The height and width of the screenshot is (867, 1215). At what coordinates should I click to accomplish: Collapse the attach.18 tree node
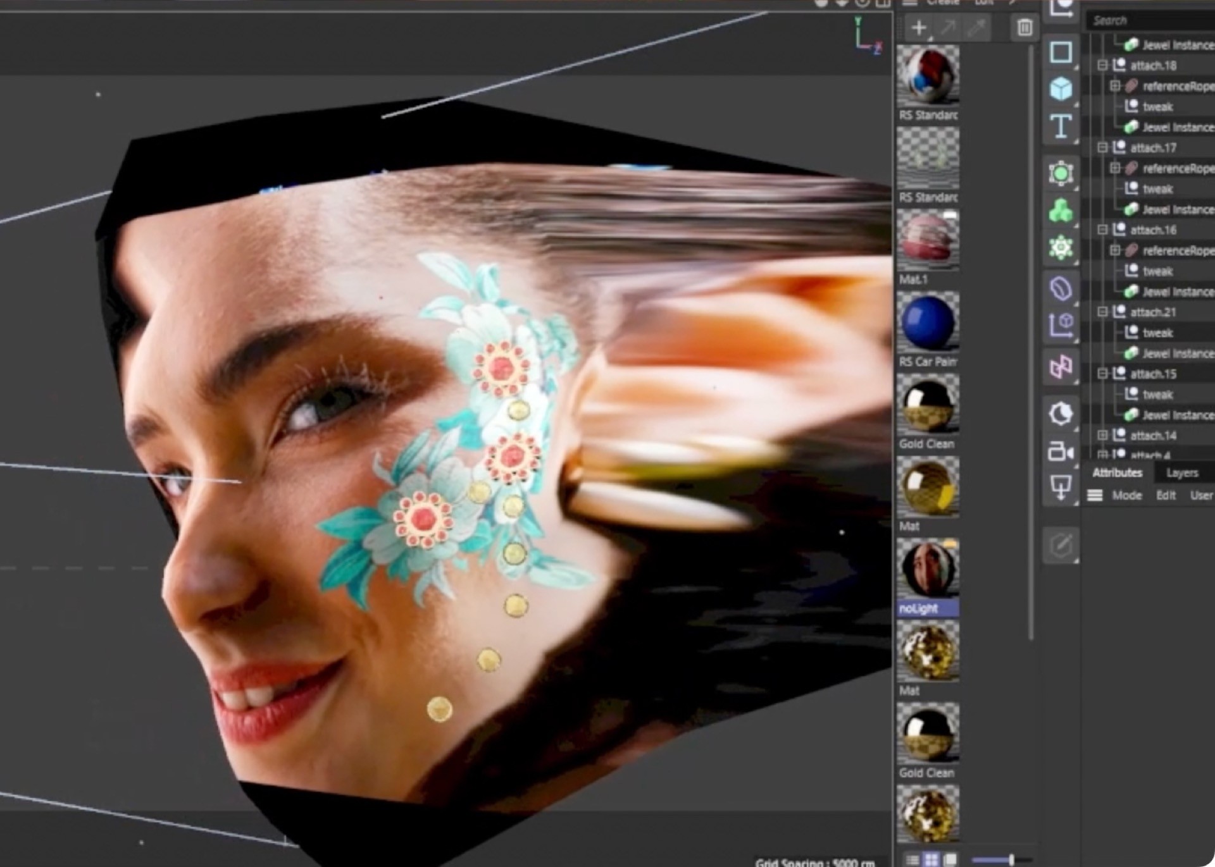(1102, 65)
